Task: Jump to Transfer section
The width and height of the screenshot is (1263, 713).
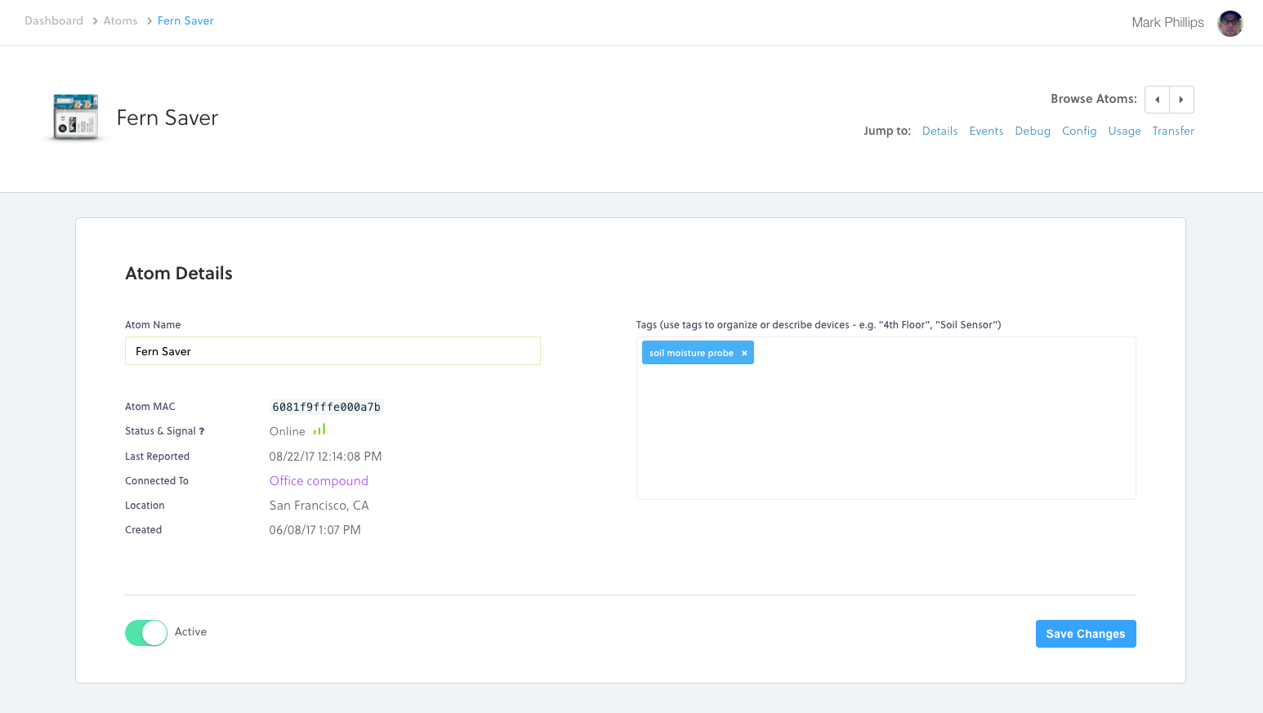Action: pyautogui.click(x=1173, y=131)
